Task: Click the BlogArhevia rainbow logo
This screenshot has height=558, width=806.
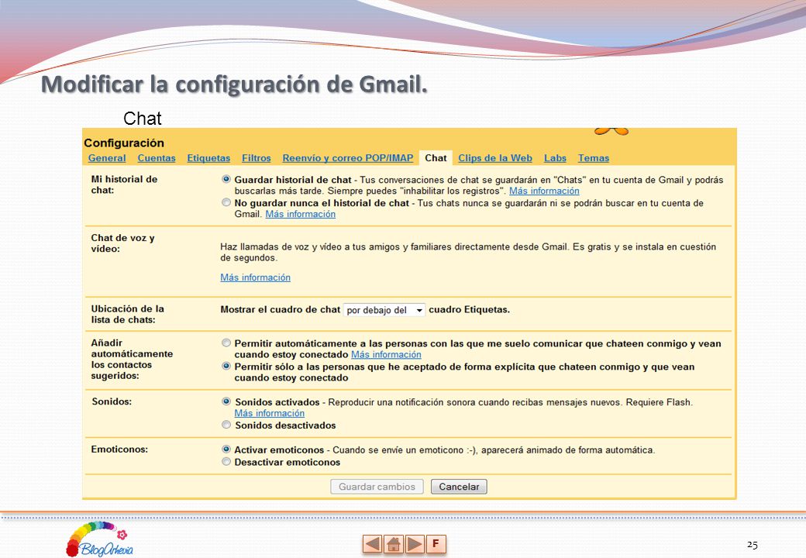Action: [100, 539]
